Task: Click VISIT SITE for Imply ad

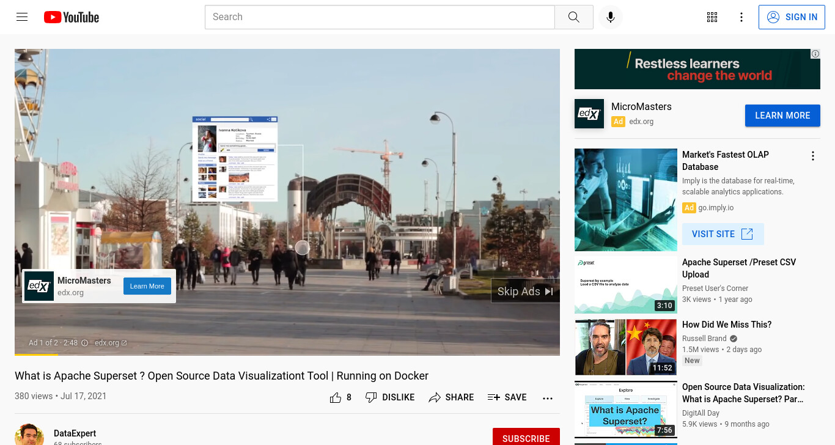Action: (723, 234)
